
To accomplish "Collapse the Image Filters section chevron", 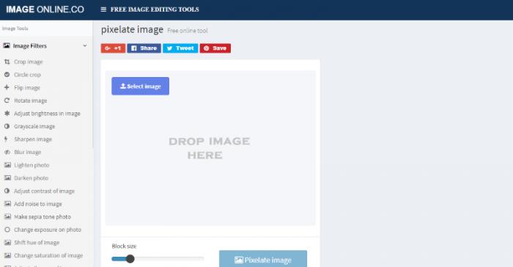I will 85,46.
